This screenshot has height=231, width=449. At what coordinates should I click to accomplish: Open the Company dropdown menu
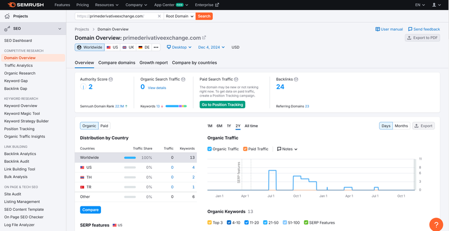(136, 5)
